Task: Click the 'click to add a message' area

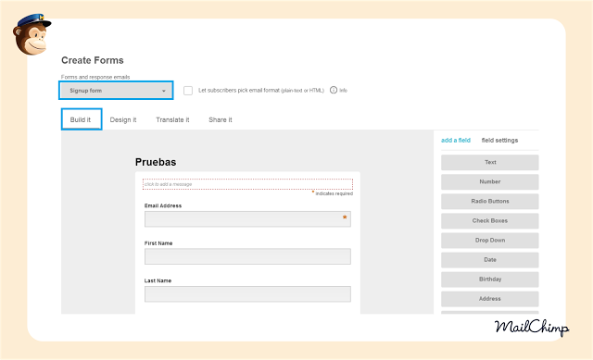Action: point(247,184)
